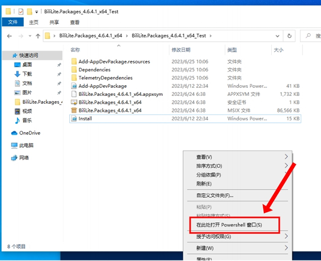
Task: Click the search box field
Action: coord(310,36)
